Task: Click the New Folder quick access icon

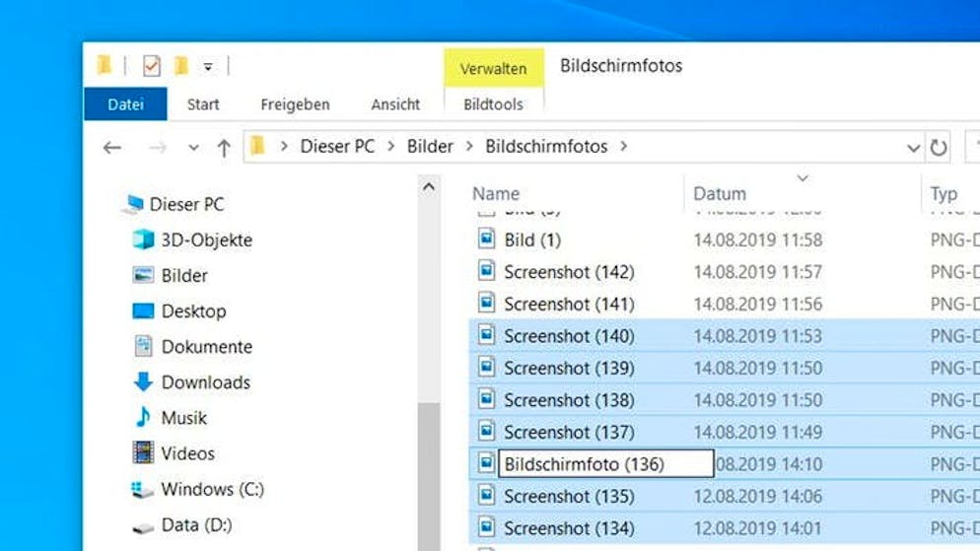Action: pos(181,65)
